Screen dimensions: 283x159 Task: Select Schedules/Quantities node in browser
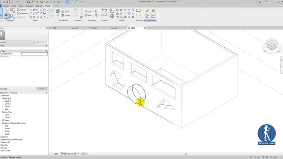tap(11, 140)
